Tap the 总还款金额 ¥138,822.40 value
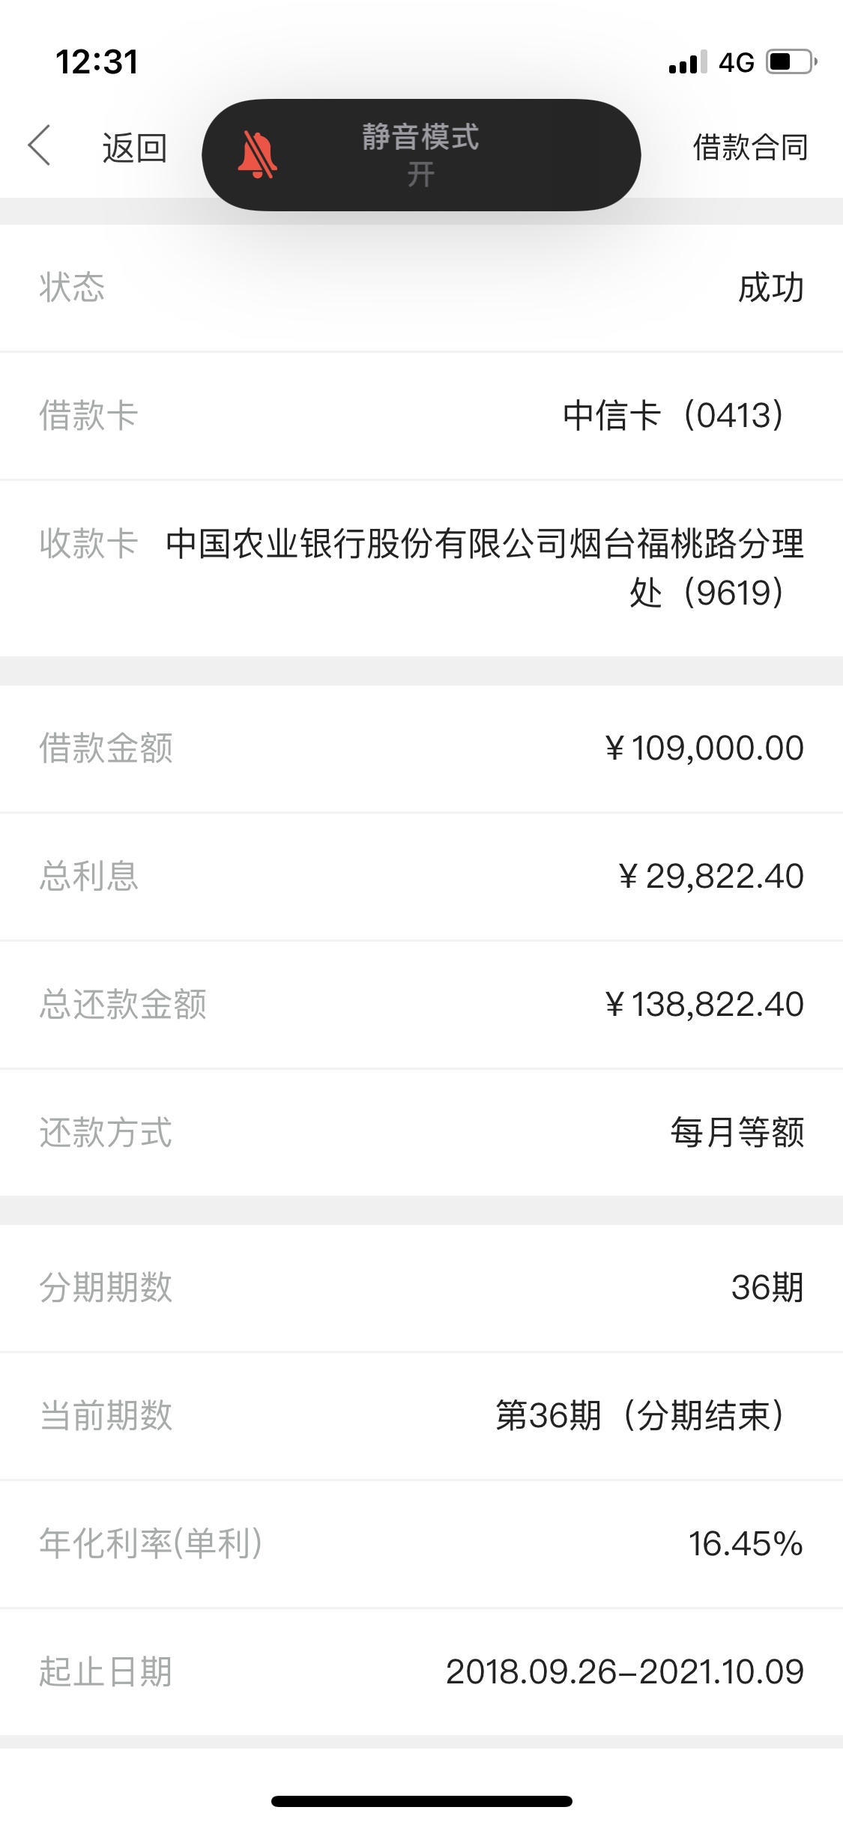This screenshot has height=1825, width=843. pyautogui.click(x=704, y=1005)
